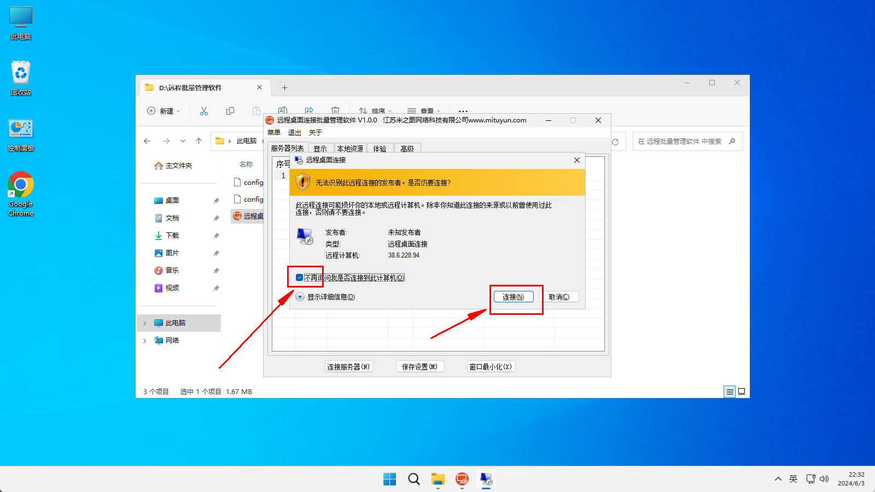875x492 pixels.
Task: Click the refresh icon in Explorer address bar
Action: click(616, 142)
